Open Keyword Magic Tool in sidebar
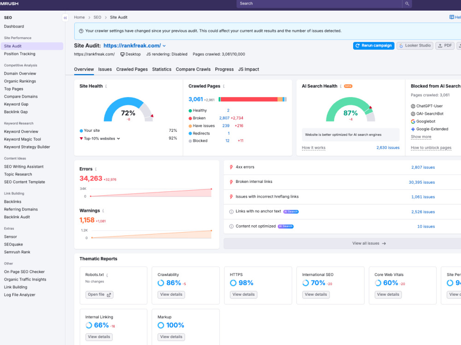Viewport: 461px width, 345px height. [22, 139]
